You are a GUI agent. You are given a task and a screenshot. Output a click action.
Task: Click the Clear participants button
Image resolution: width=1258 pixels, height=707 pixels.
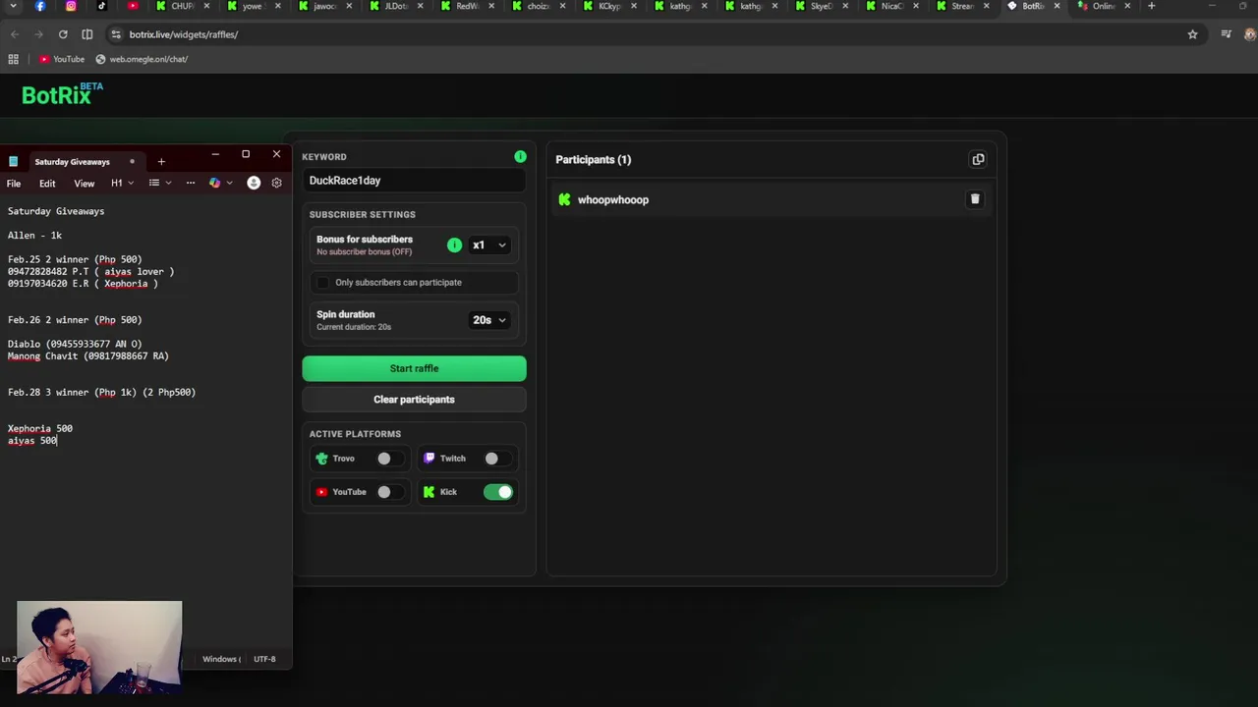pyautogui.click(x=414, y=400)
